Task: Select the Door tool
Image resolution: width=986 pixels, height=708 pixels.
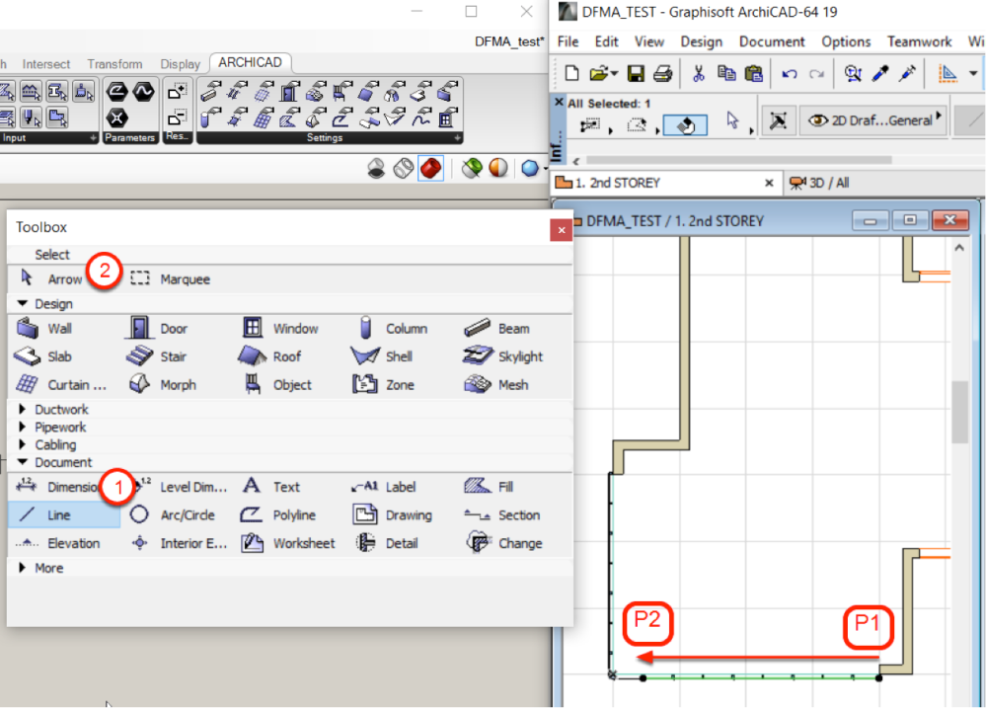Action: click(x=157, y=329)
